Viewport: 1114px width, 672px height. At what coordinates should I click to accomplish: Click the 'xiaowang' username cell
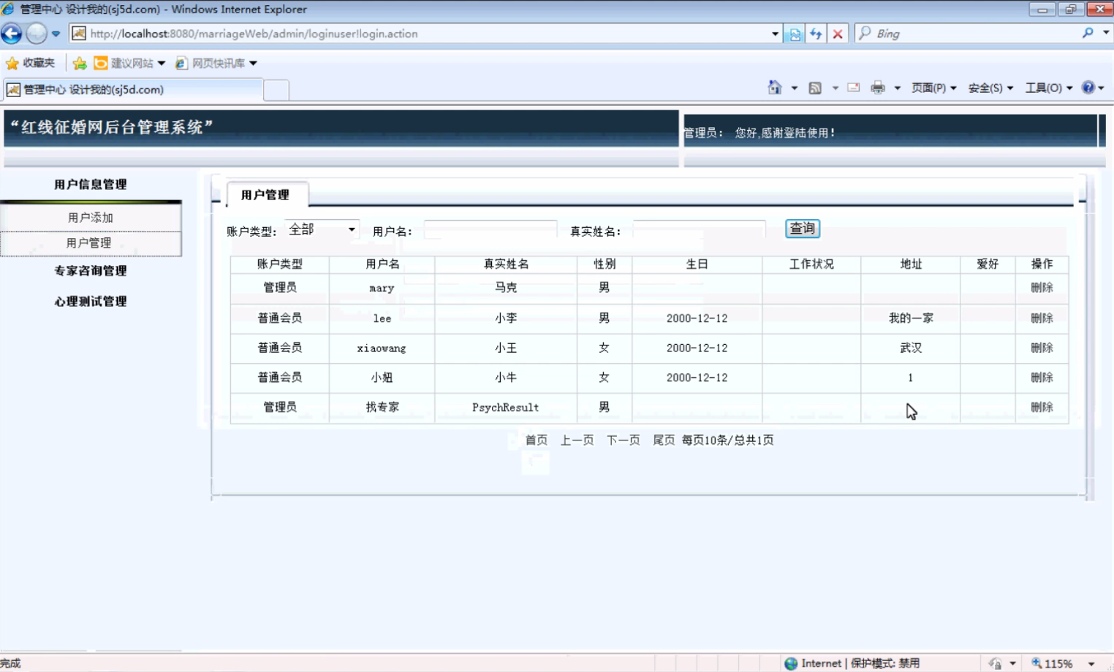point(382,348)
